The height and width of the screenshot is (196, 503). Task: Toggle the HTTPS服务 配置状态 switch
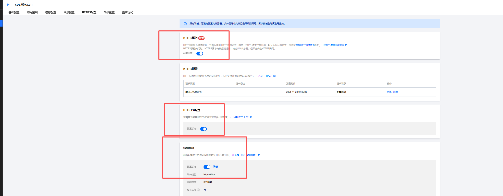tap(200, 54)
